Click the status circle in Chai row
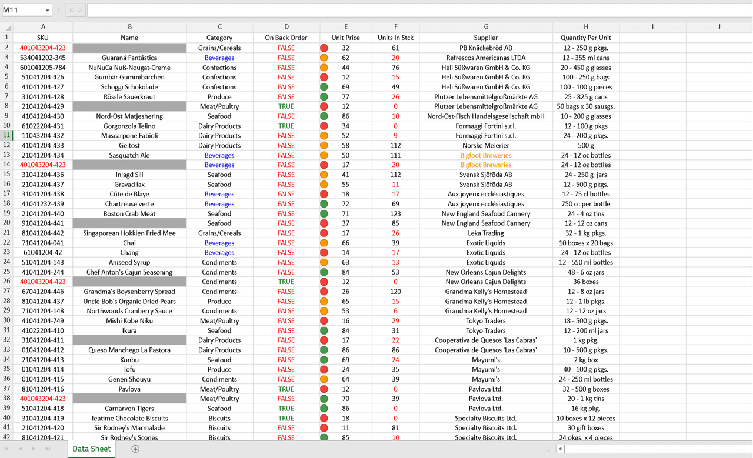This screenshot has width=753, height=458. pos(324,243)
